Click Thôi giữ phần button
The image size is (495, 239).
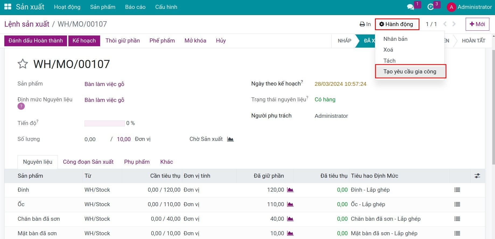123,41
